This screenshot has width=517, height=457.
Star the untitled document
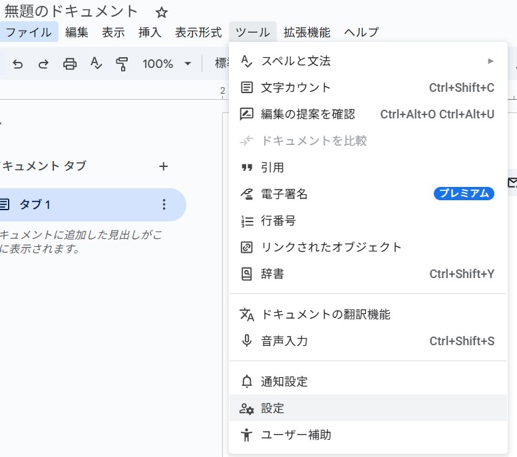click(x=162, y=13)
